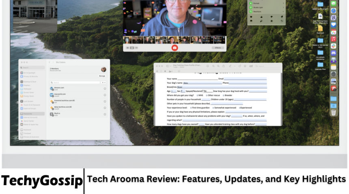349x194 pixels.
Task: Open the inspector info icon in Preview
Action: click(x=207, y=66)
